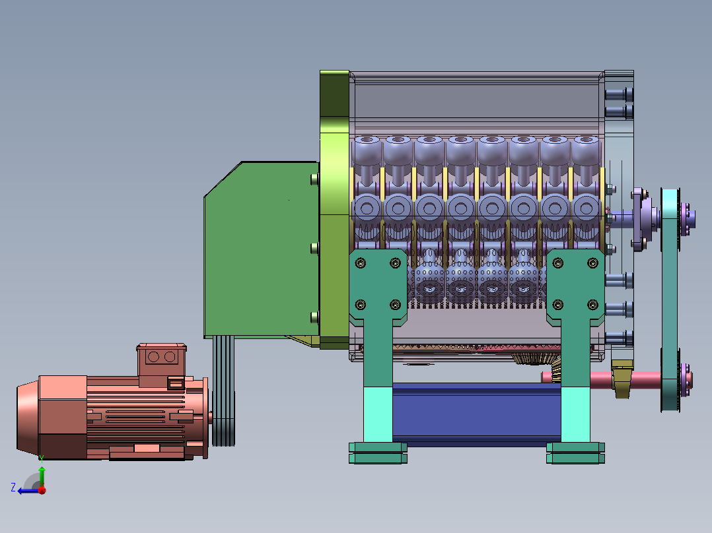The width and height of the screenshot is (712, 533).
Task: Select the motor's grooved V-belt pulley
Action: coord(223,391)
